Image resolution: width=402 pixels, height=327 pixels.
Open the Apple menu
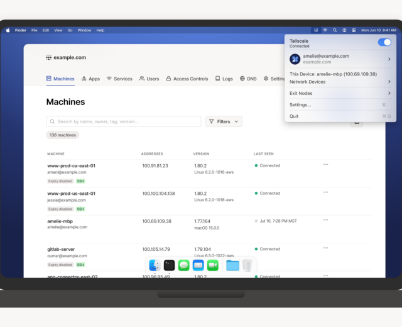pyautogui.click(x=8, y=30)
